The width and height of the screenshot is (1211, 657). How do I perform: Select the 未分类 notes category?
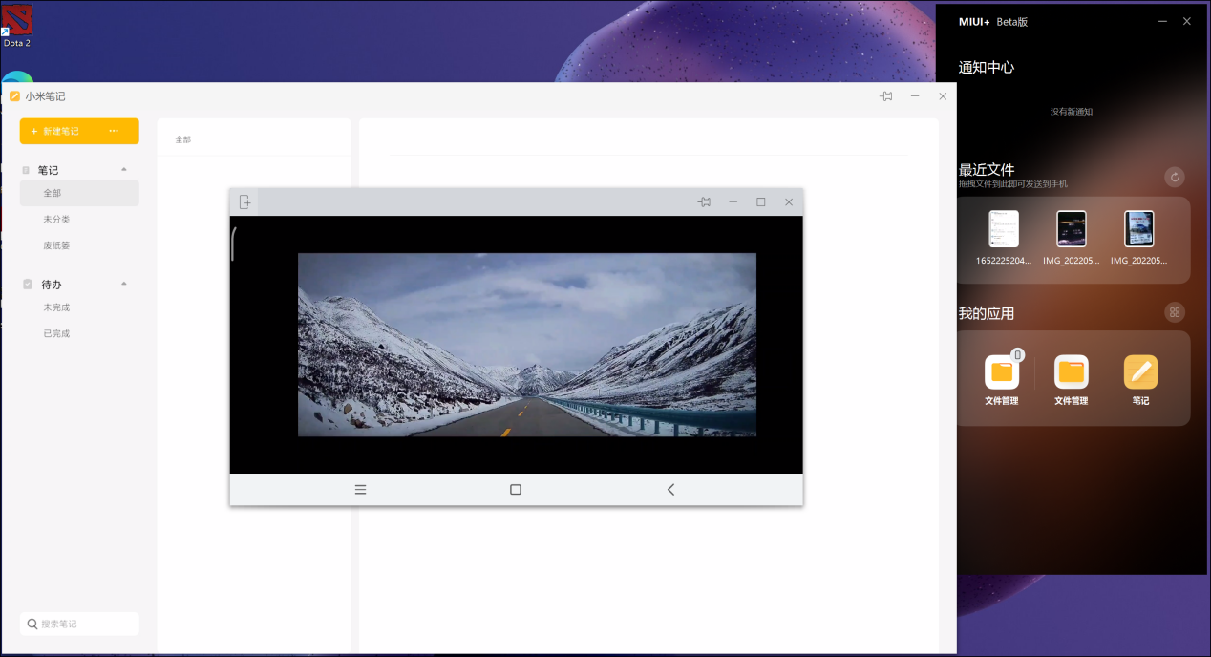[56, 220]
